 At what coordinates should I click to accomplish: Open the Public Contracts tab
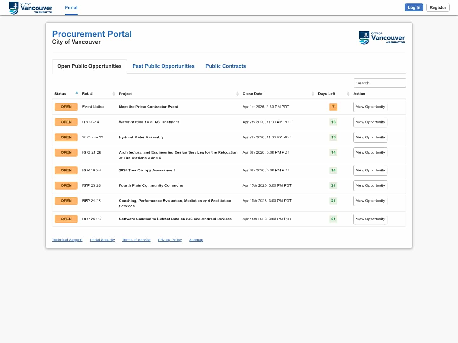[x=226, y=66]
